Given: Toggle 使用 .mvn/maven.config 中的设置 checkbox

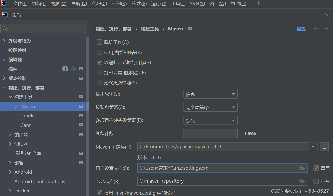Looking at the screenshot, I should click(x=99, y=193).
